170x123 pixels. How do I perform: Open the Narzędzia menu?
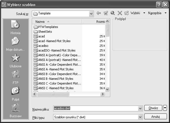[157, 13]
